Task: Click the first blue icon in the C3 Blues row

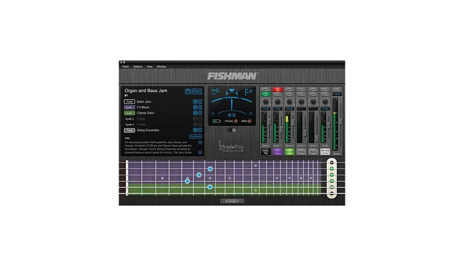Action: (x=196, y=107)
